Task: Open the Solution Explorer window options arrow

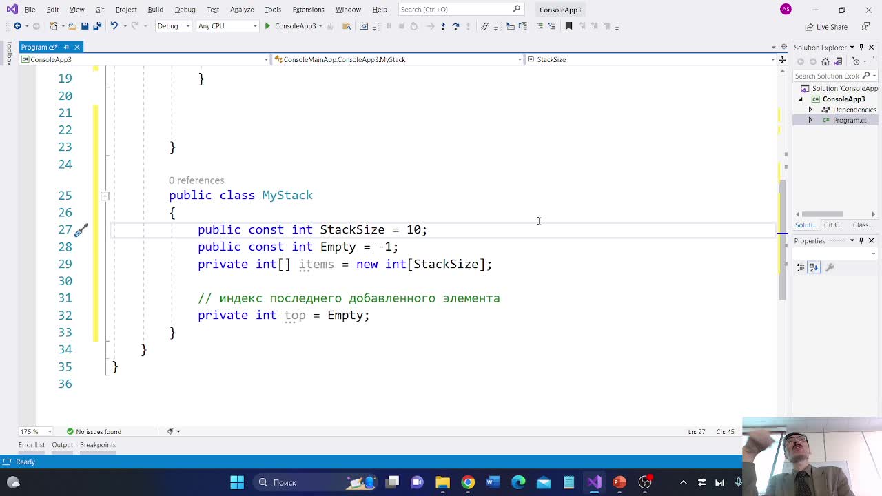Action: coord(852,47)
